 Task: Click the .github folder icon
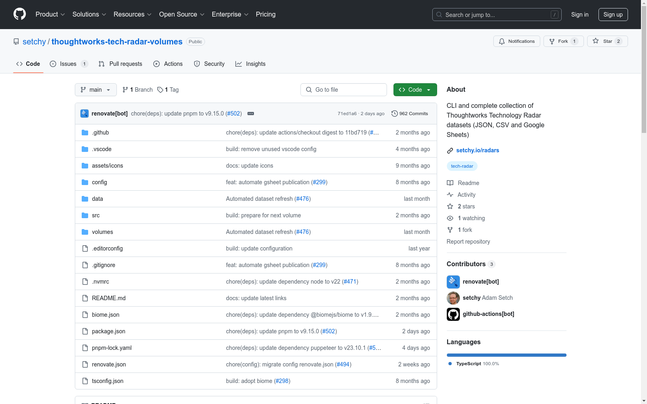click(x=85, y=133)
